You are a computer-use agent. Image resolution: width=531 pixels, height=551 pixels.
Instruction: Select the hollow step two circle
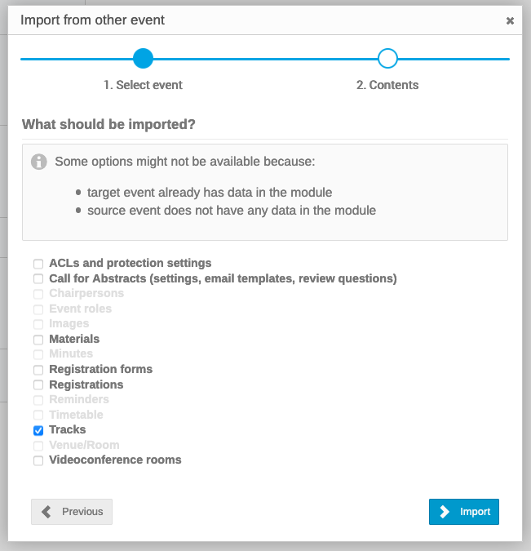387,58
